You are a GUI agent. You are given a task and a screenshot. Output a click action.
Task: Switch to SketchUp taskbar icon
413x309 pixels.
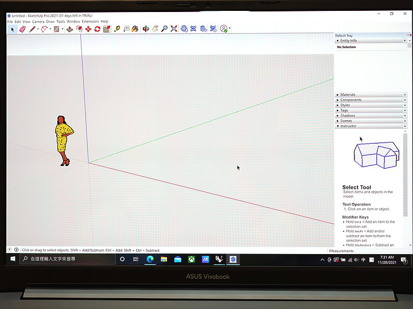coord(233,260)
